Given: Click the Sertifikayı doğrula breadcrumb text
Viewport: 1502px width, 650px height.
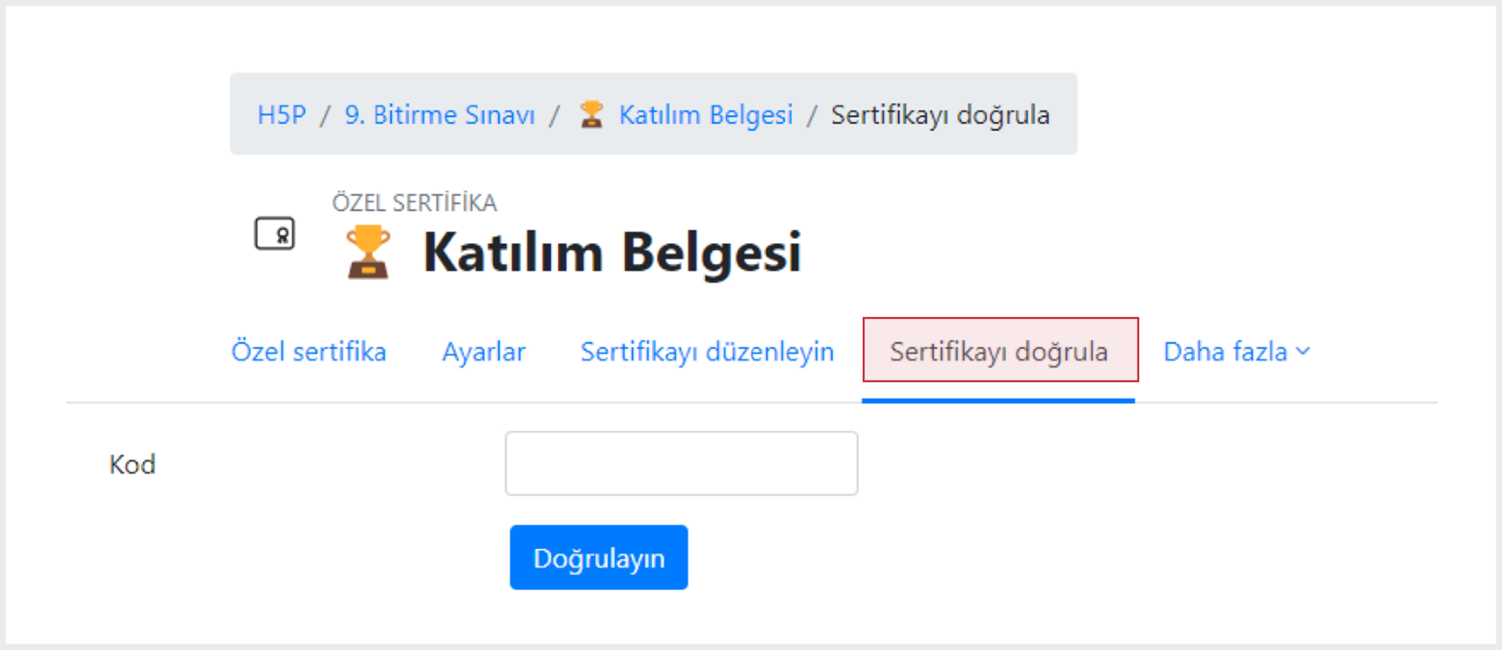Looking at the screenshot, I should point(940,115).
